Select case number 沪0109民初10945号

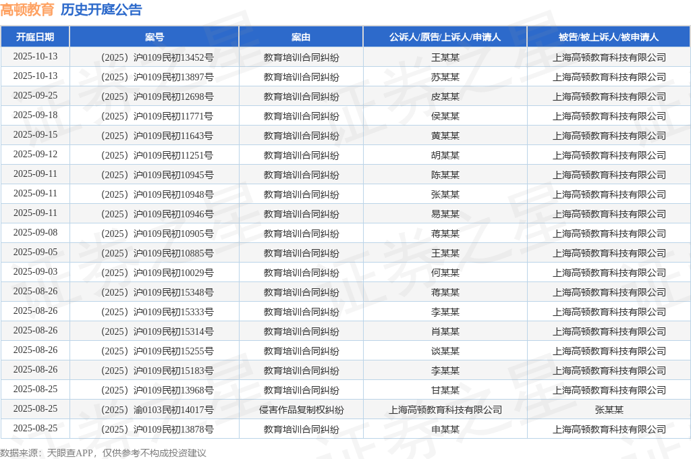pos(173,175)
